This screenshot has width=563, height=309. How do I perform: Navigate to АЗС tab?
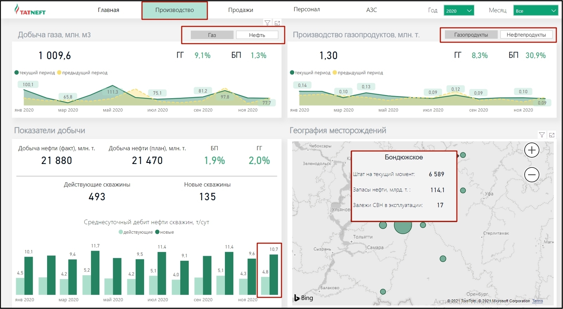(371, 10)
